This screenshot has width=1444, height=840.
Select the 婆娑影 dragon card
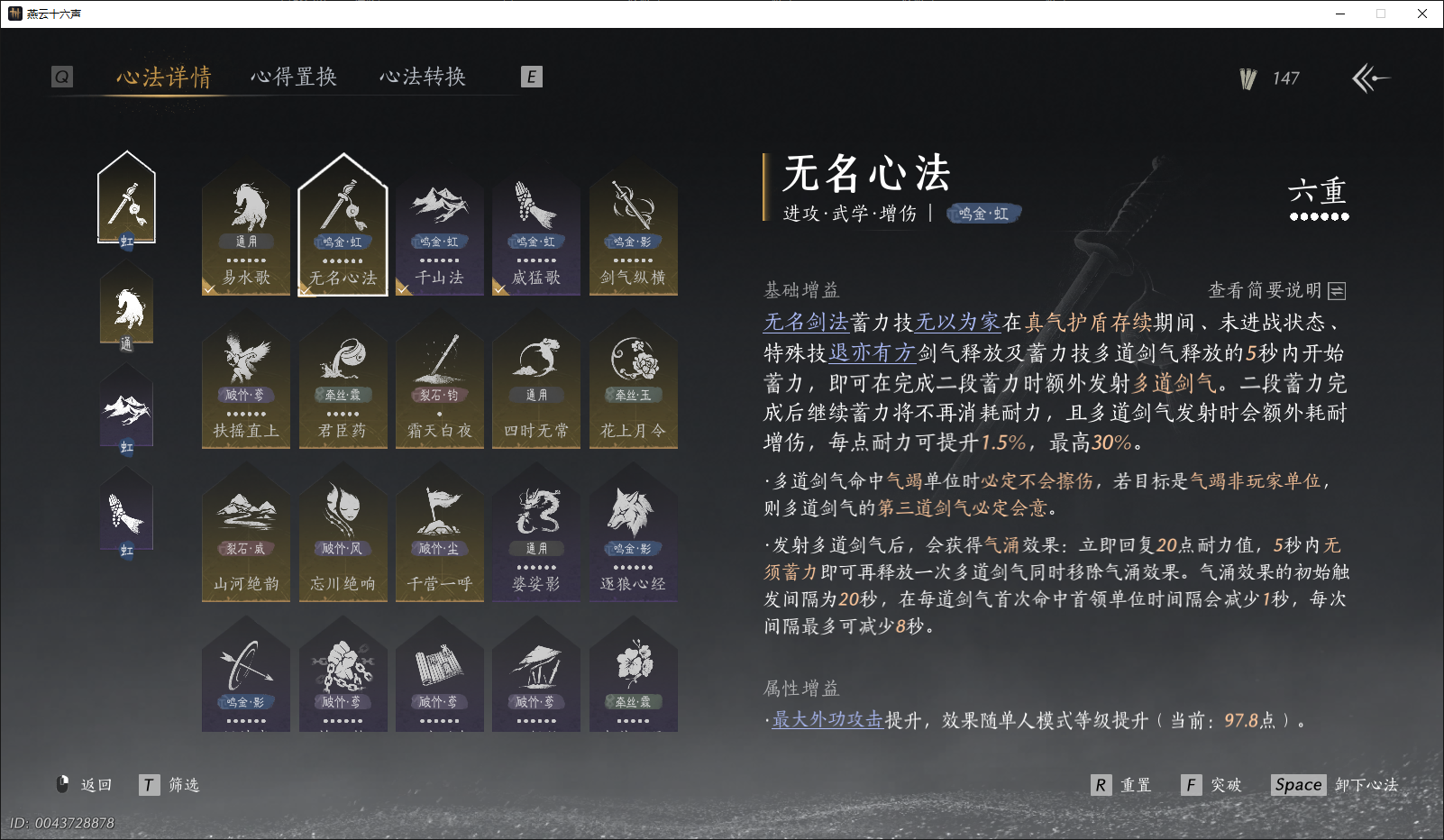(x=536, y=532)
